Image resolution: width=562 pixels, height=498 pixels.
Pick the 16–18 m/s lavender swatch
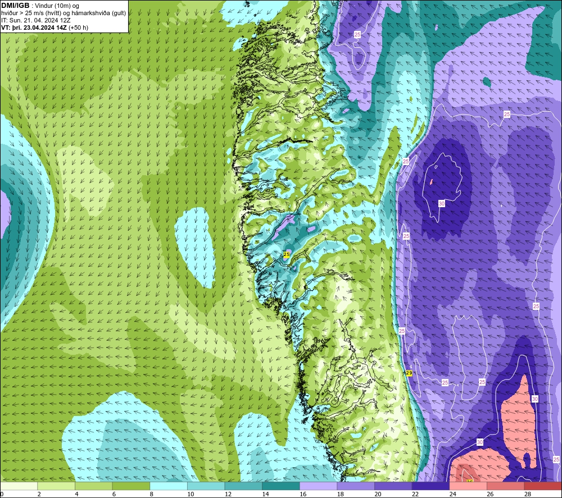[318, 486]
